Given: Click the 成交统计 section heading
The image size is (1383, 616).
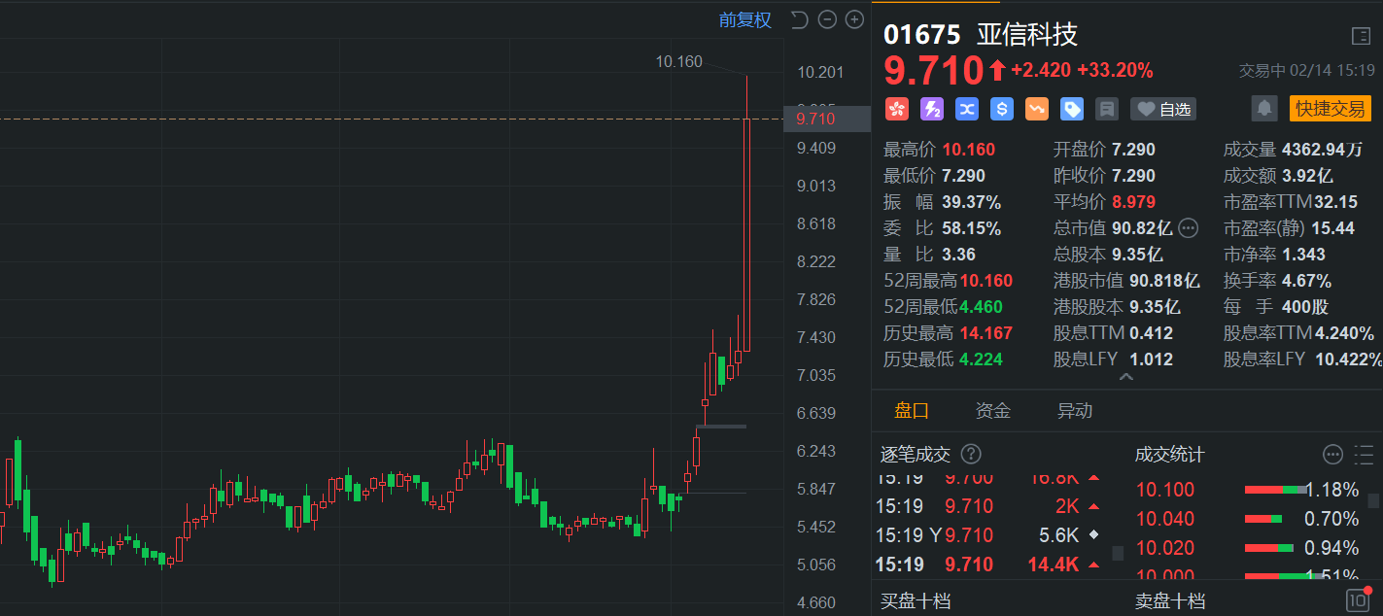Looking at the screenshot, I should (x=1170, y=454).
